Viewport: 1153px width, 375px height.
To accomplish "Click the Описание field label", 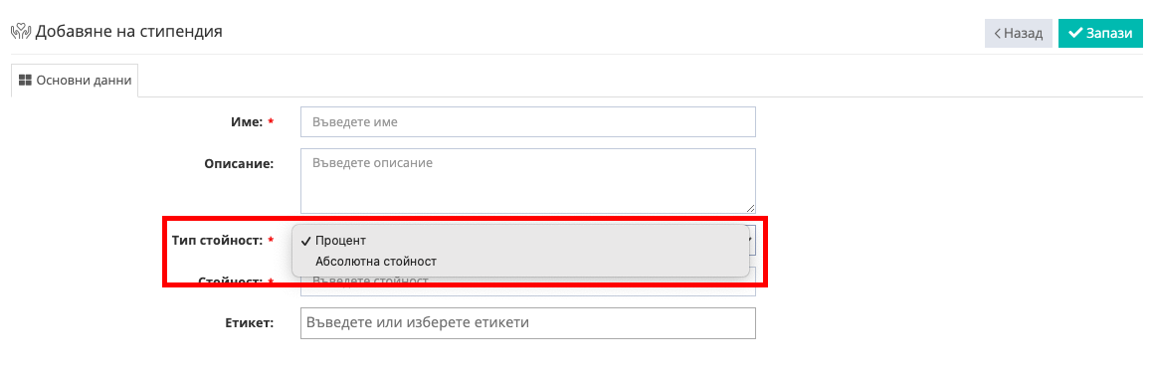I will [239, 163].
